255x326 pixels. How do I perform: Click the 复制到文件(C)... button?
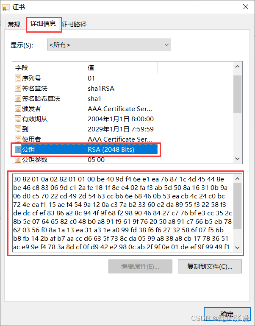pyautogui.click(x=210, y=266)
